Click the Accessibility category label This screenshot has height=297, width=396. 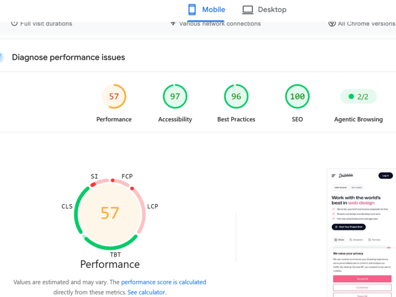[175, 119]
